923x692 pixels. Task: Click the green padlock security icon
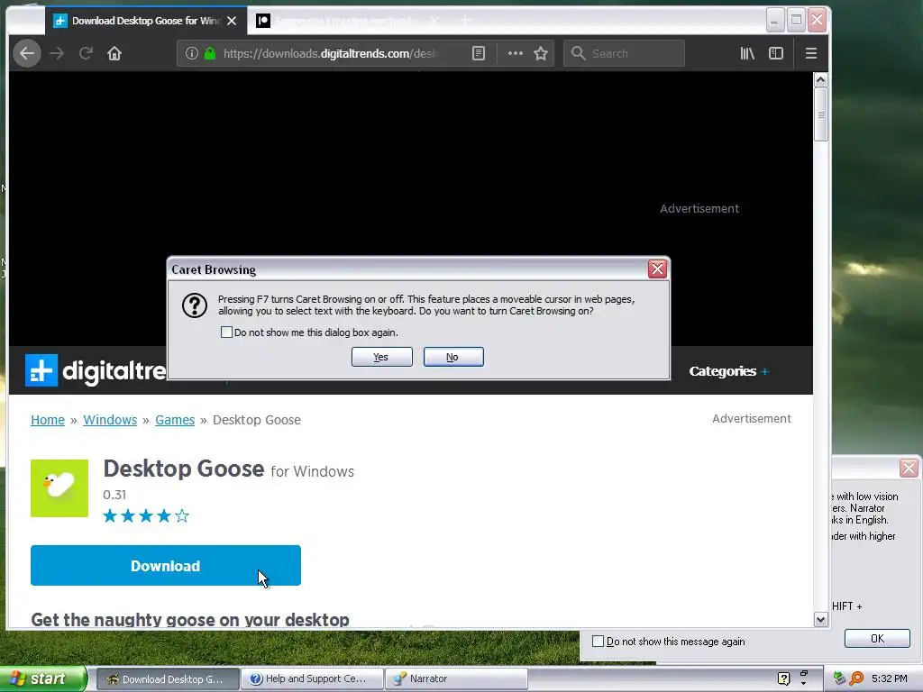[209, 53]
